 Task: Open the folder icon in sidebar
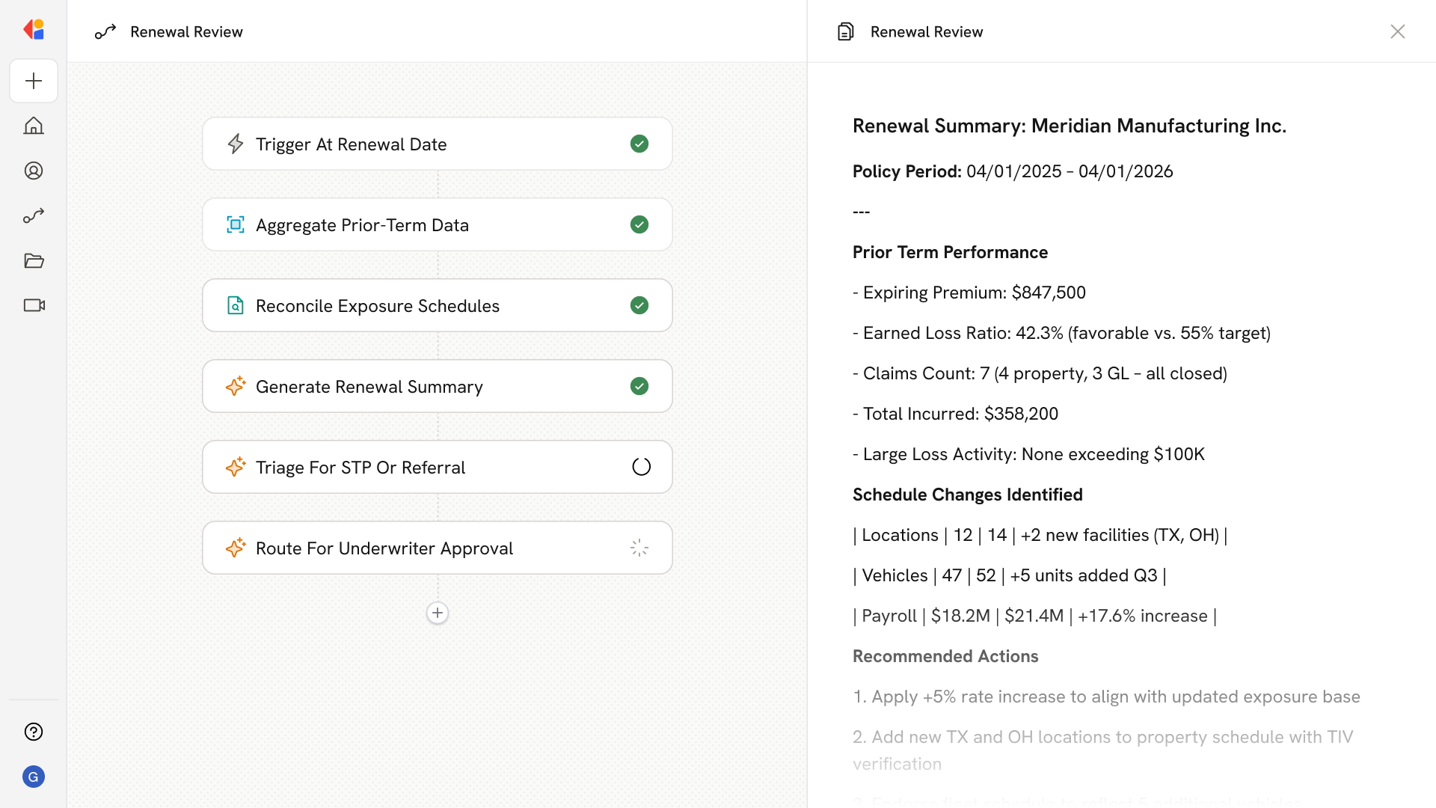tap(34, 260)
